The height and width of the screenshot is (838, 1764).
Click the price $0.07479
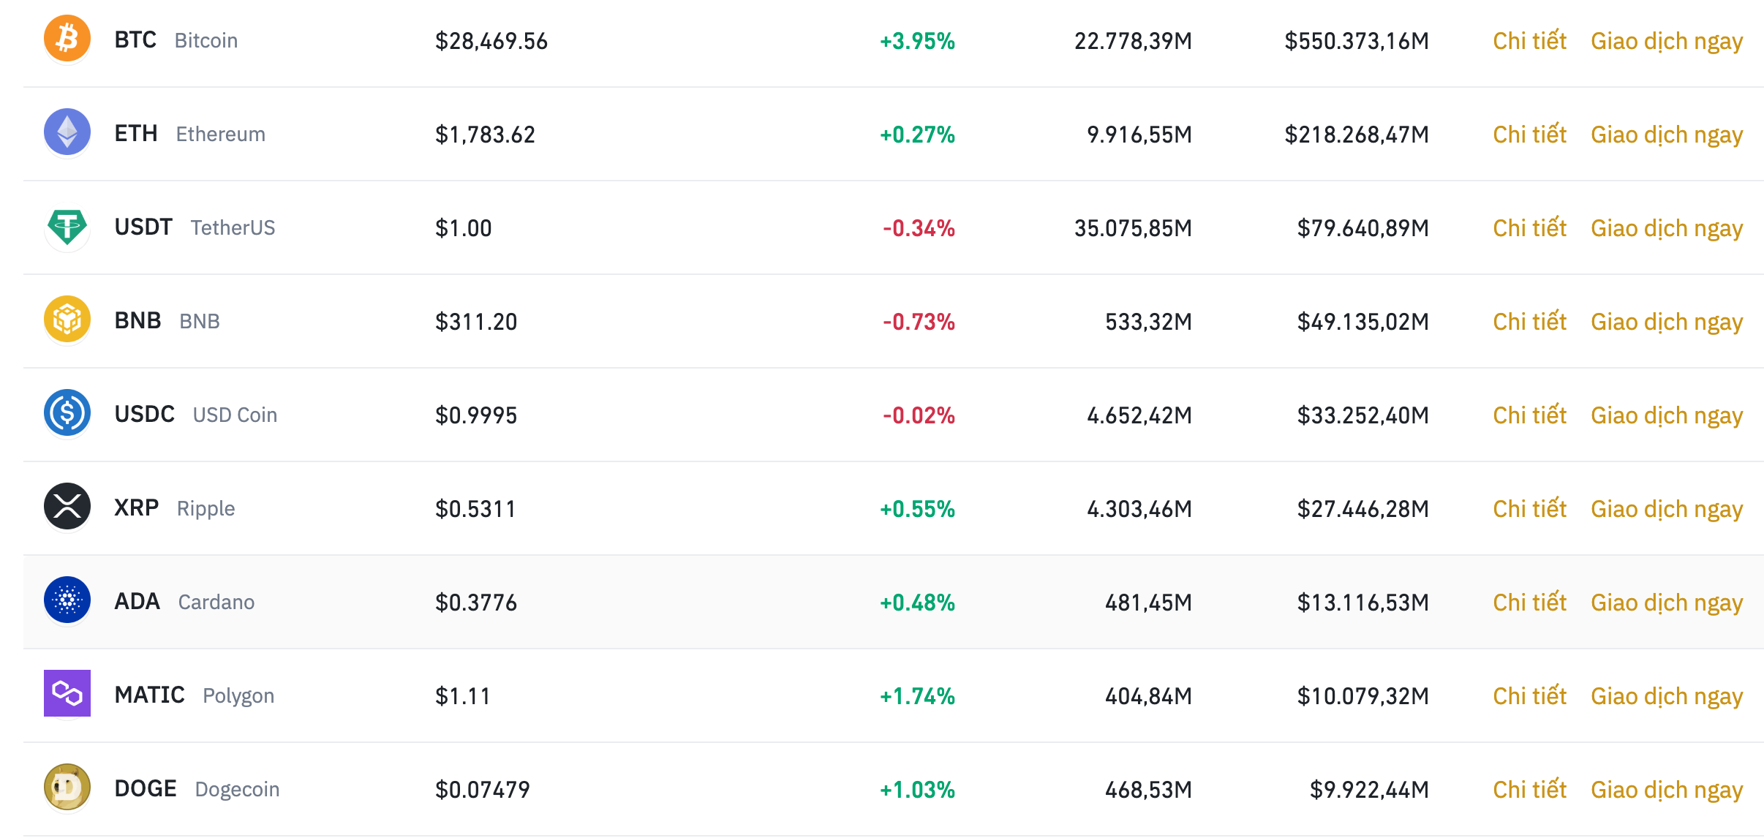[x=483, y=790]
